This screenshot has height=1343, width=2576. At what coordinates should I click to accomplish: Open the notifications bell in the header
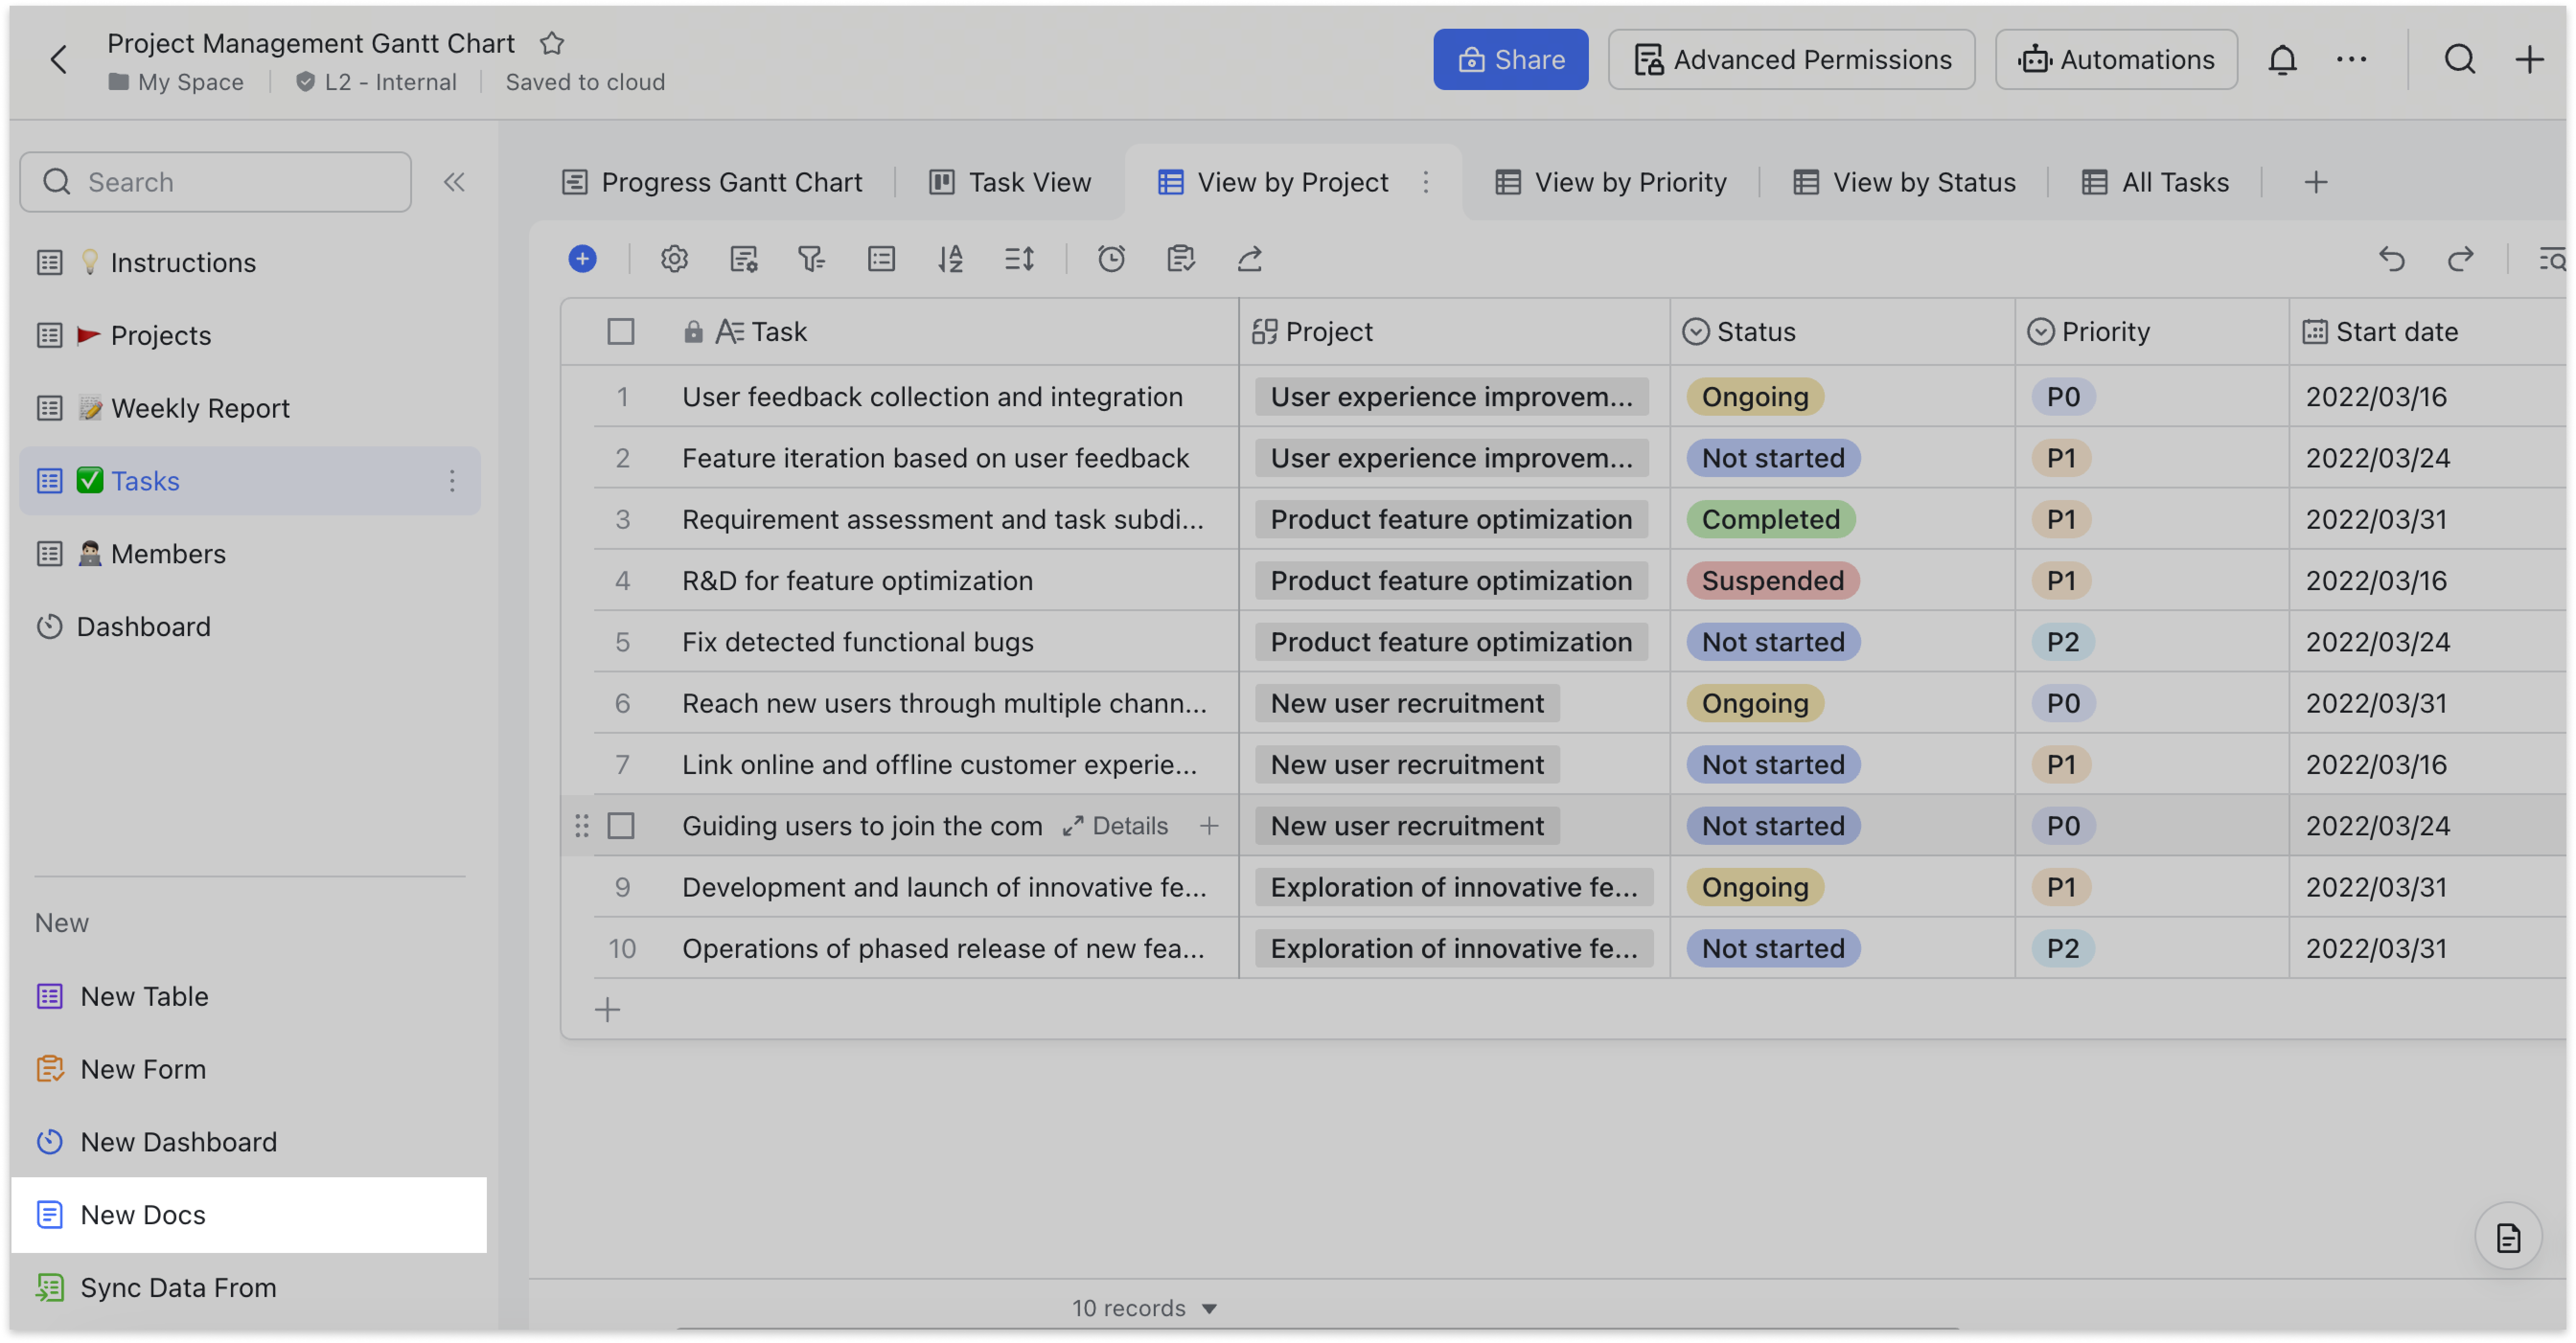point(2283,59)
